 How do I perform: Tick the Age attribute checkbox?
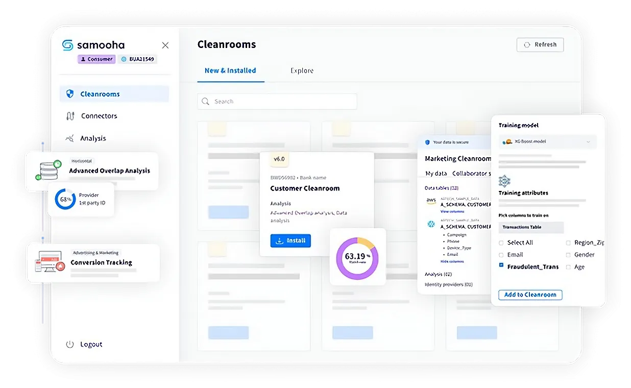click(568, 267)
